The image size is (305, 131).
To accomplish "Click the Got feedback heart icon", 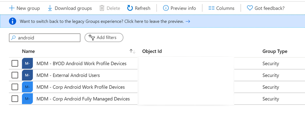I will coord(250,8).
